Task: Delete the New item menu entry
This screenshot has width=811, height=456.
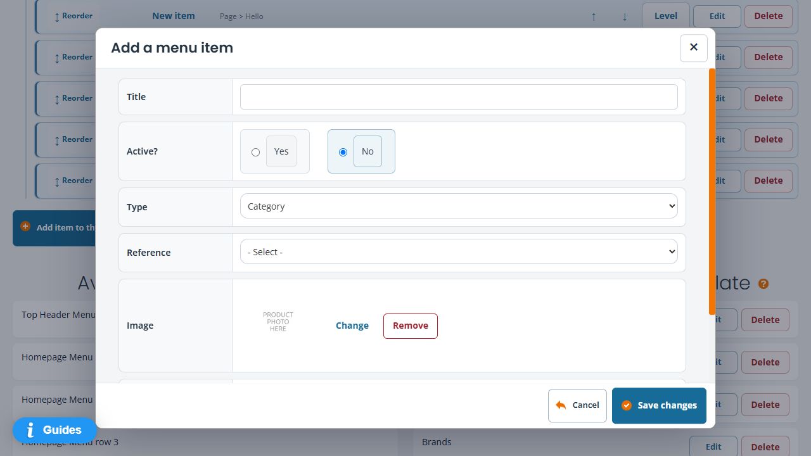Action: pyautogui.click(x=769, y=16)
